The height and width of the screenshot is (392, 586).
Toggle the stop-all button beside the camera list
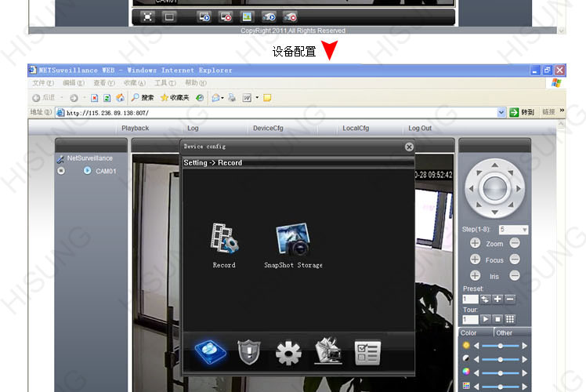coord(61,171)
